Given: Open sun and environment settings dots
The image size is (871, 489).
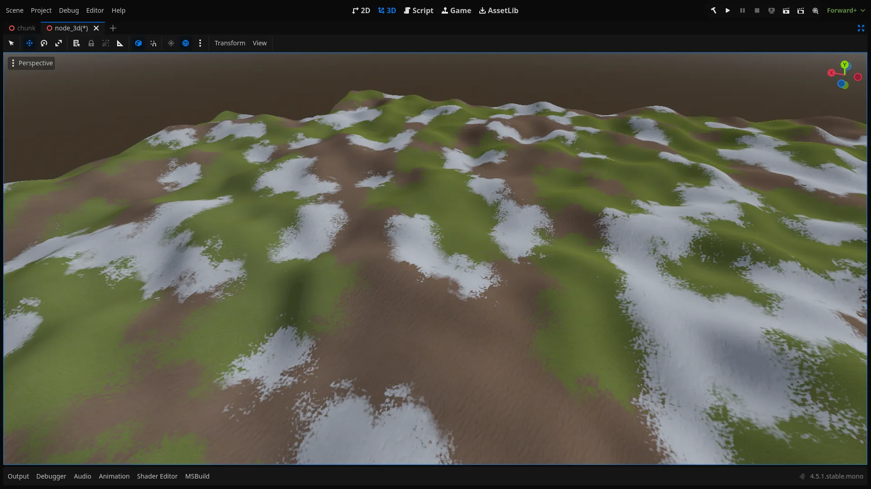Looking at the screenshot, I should 200,43.
